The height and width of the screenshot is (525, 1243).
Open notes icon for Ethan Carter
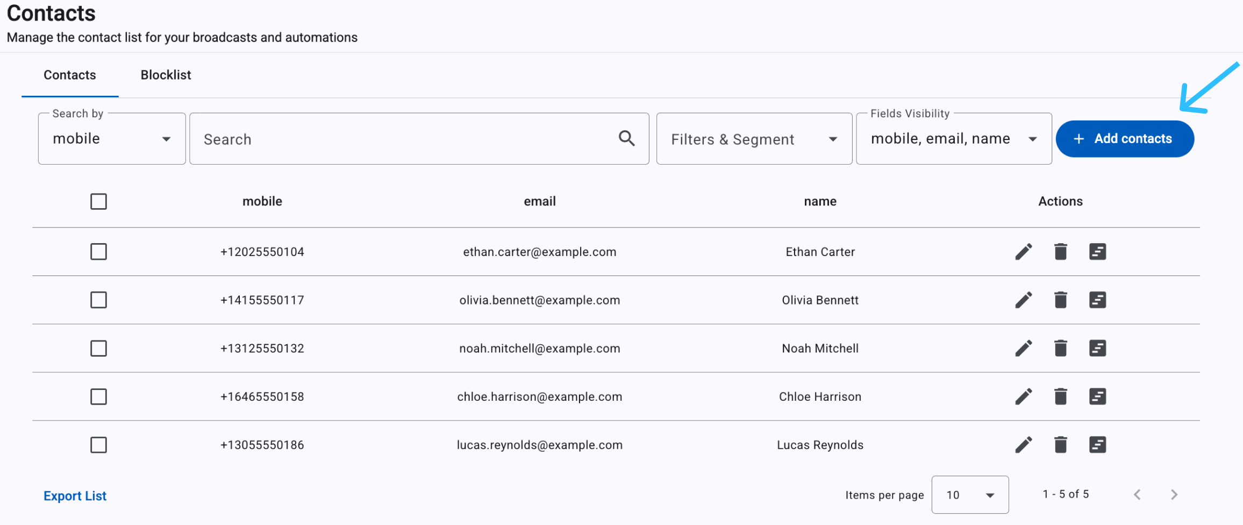tap(1097, 252)
